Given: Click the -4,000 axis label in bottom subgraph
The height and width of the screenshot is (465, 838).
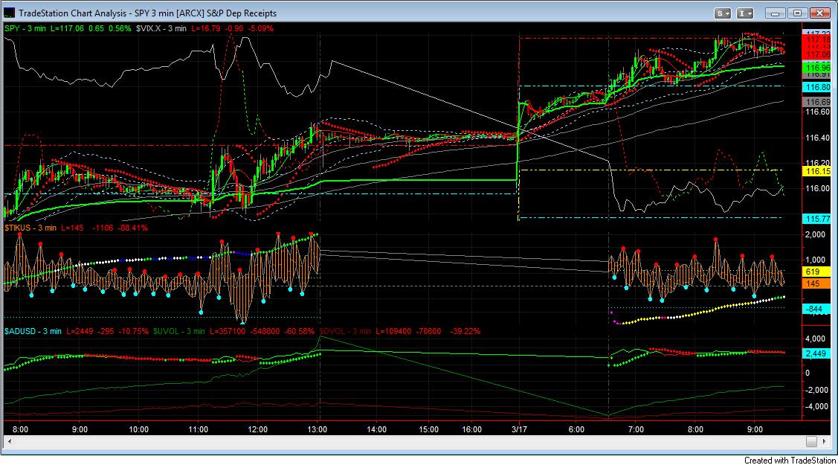Looking at the screenshot, I should click(816, 406).
